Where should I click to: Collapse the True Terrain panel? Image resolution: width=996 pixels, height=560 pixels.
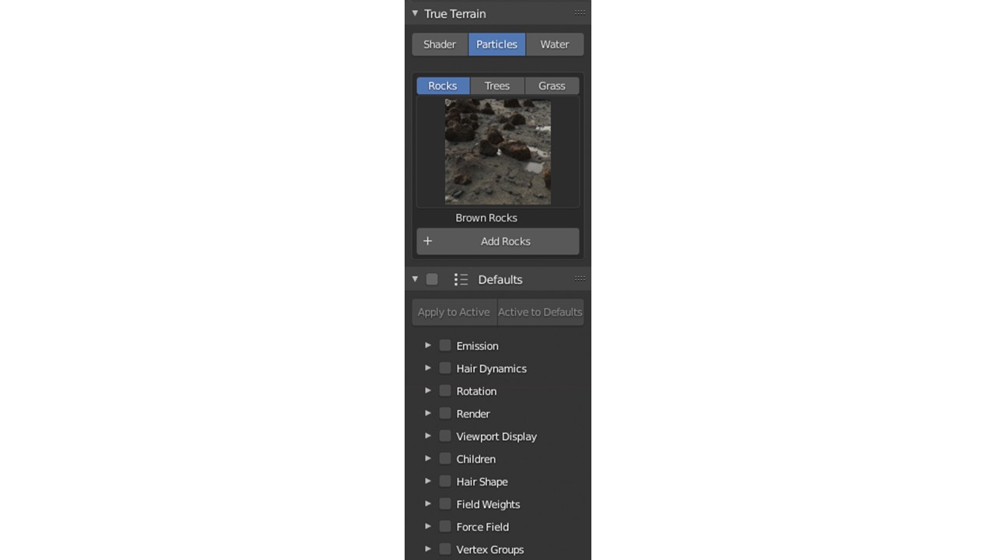pos(415,13)
